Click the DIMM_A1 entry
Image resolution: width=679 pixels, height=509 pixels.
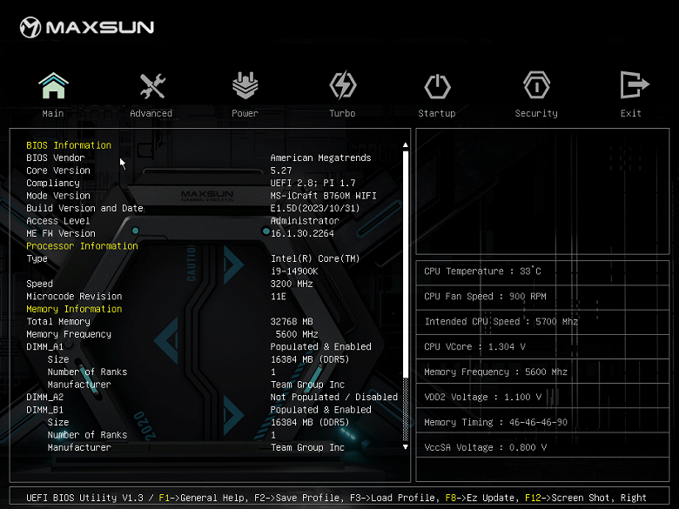click(44, 346)
